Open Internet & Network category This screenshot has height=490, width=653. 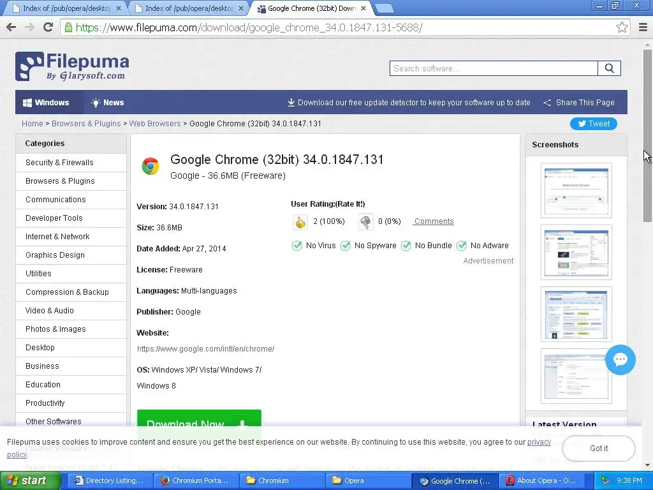pos(71,236)
